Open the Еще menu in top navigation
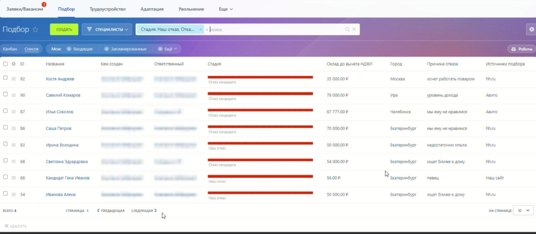This screenshot has width=536, height=234. point(226,9)
